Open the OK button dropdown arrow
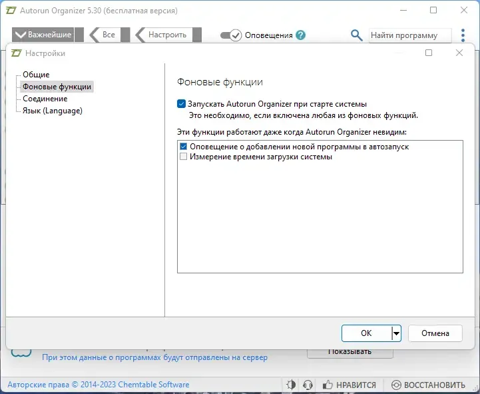Screen dimensions: 480x394 click(396, 333)
